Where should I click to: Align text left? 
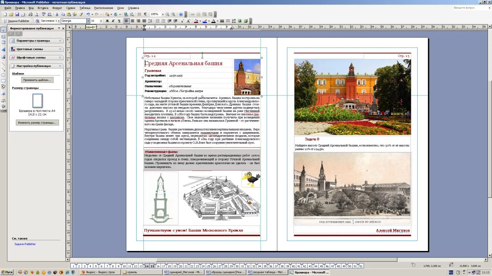(x=127, y=21)
